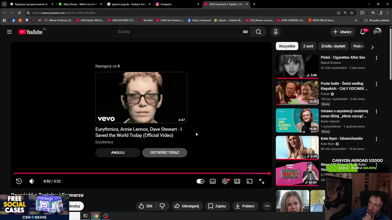Click the Utwórz create button
392x220 pixels.
[x=342, y=32]
